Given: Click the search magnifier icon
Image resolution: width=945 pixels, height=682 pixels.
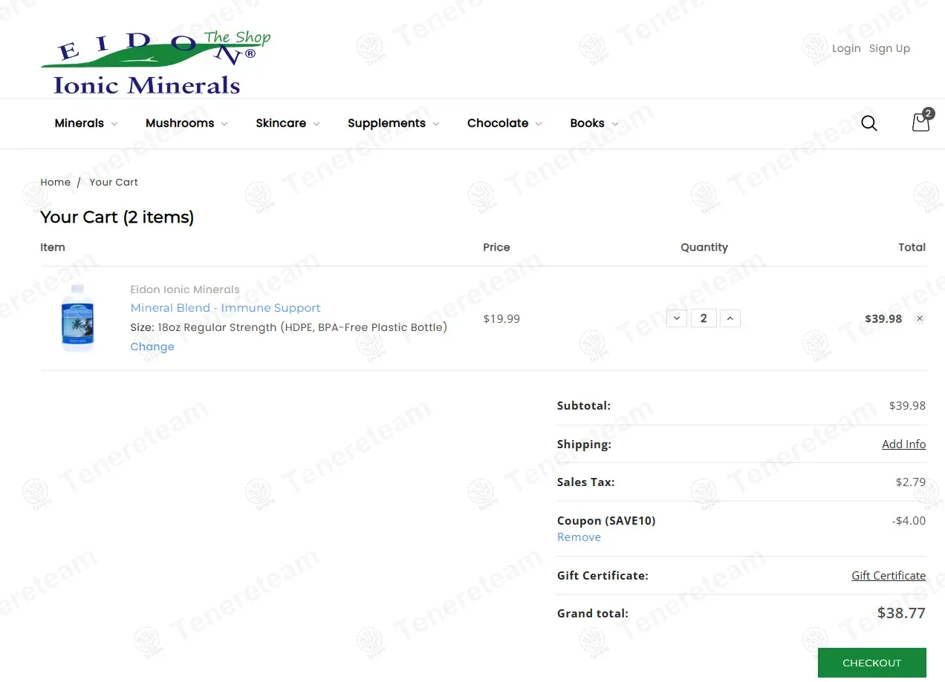Looking at the screenshot, I should 868,123.
